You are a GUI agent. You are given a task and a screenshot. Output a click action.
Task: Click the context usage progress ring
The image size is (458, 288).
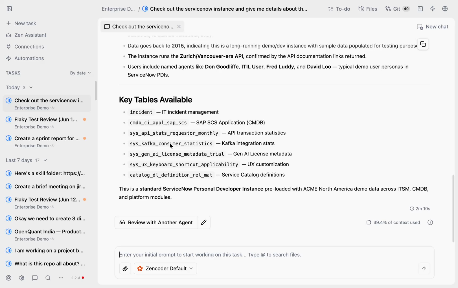click(x=369, y=222)
